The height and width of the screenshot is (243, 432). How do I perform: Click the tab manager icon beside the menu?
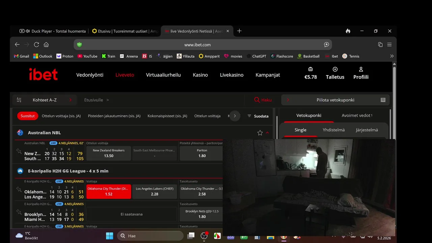click(x=380, y=45)
